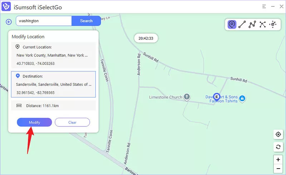Click the Search button
The width and height of the screenshot is (286, 175).
click(86, 21)
